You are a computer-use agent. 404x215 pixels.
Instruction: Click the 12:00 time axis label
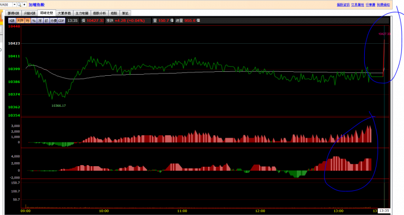(260, 211)
